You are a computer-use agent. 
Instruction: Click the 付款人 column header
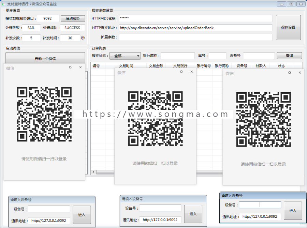coord(261,66)
